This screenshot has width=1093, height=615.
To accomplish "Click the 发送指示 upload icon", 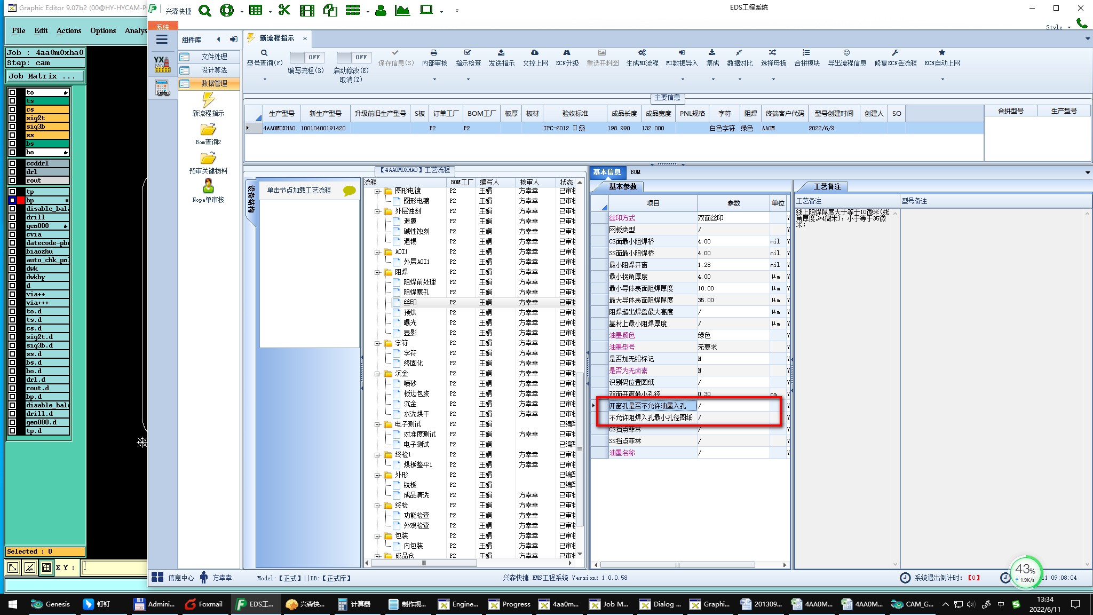I will click(501, 53).
